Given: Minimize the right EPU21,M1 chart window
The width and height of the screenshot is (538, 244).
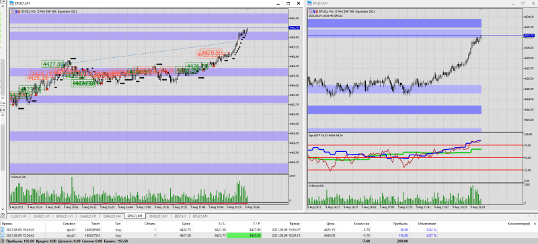Looking at the screenshot, I should (512, 3).
